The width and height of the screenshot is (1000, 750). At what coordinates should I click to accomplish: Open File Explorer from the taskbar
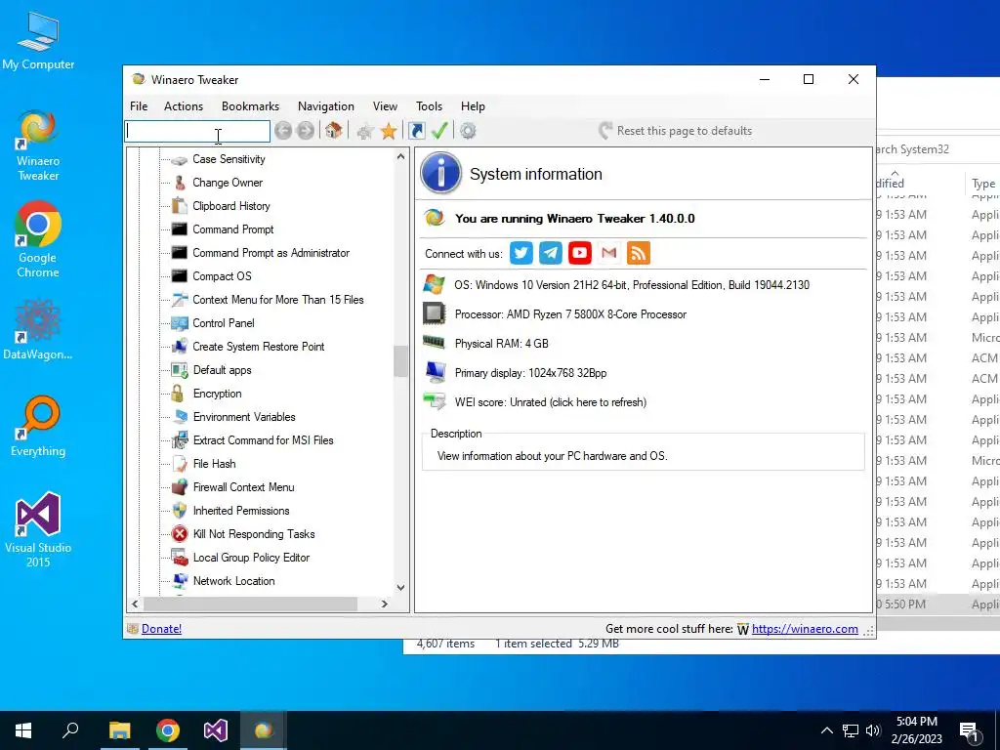(x=119, y=730)
